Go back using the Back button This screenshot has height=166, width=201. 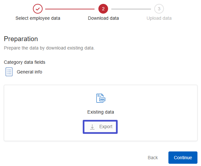pos(153,158)
